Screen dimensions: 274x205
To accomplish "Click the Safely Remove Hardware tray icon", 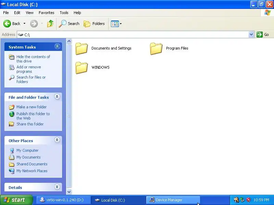I will coord(242,200).
